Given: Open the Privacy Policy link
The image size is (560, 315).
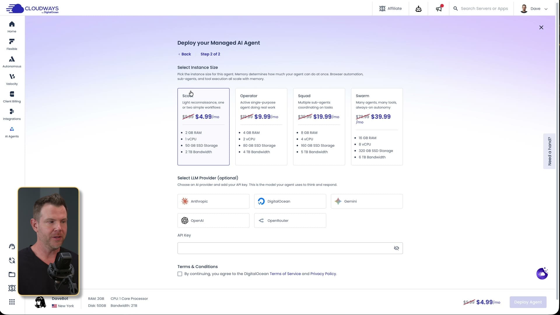Looking at the screenshot, I should 323,274.
